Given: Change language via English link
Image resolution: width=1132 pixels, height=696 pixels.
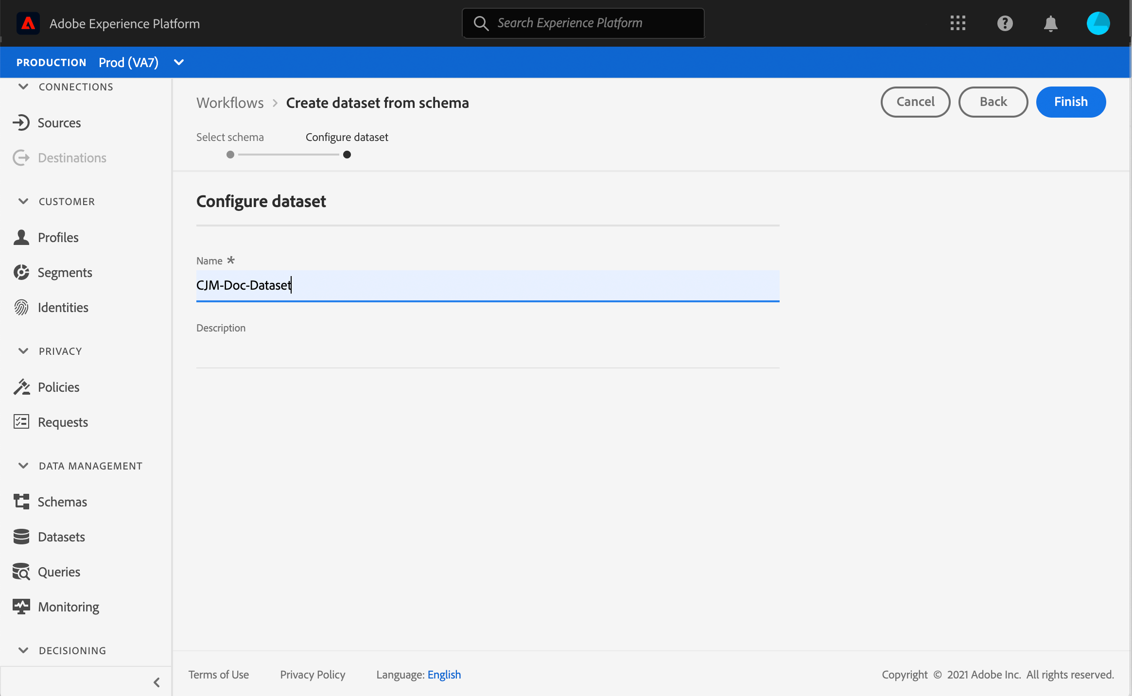Looking at the screenshot, I should coord(444,675).
